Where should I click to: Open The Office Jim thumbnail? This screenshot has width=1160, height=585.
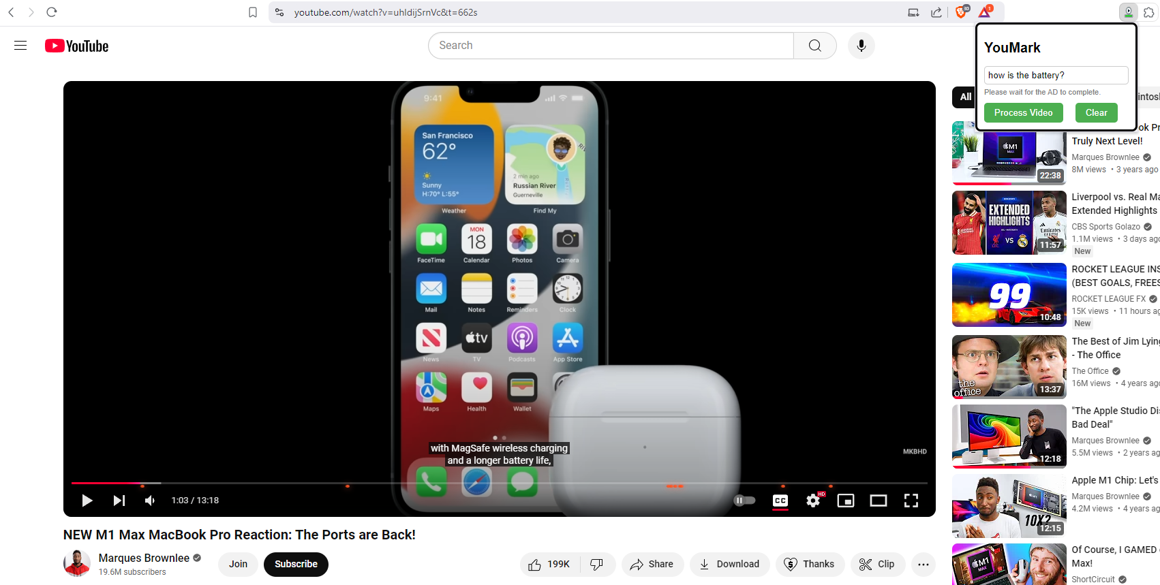coord(1009,367)
